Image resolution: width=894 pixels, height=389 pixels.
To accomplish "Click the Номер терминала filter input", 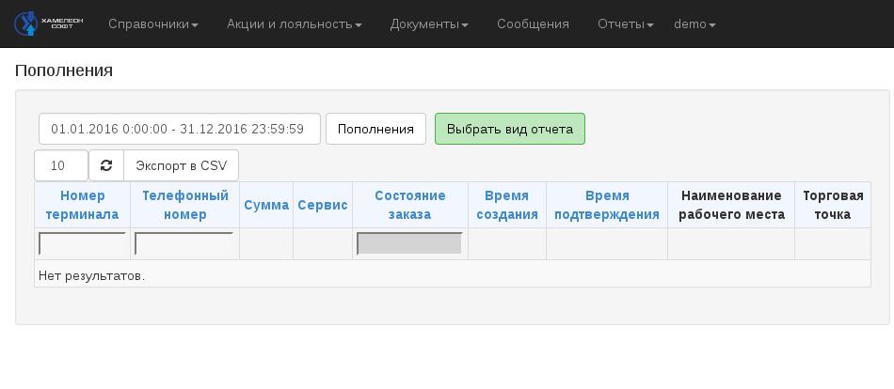I will click(82, 243).
